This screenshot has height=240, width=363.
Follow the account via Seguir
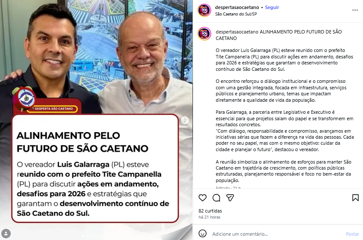[272, 7]
